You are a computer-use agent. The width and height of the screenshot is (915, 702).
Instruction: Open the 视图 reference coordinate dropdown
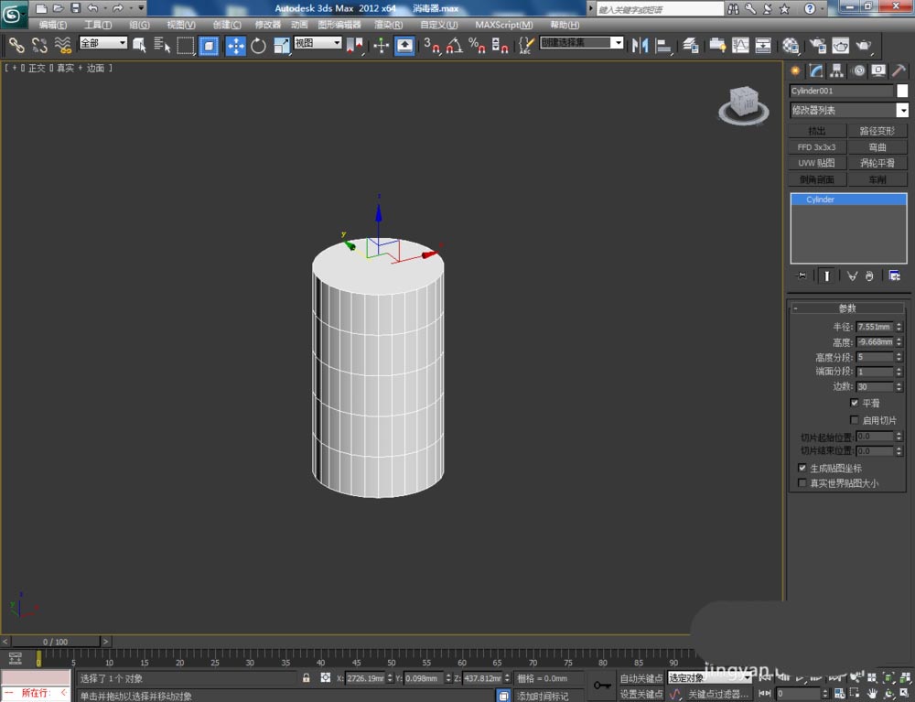click(x=318, y=43)
